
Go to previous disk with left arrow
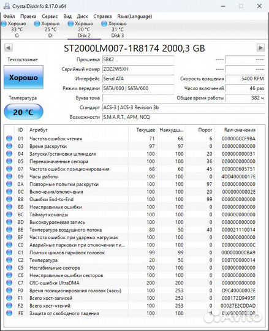(9, 48)
